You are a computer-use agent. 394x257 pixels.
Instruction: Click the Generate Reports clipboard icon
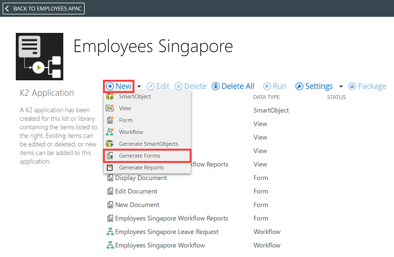tap(110, 167)
